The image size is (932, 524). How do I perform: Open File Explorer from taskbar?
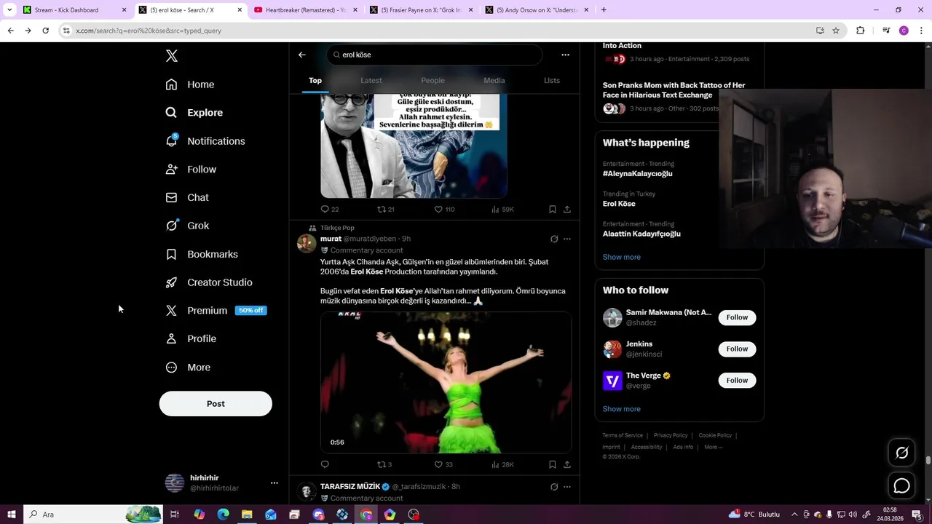pyautogui.click(x=247, y=515)
